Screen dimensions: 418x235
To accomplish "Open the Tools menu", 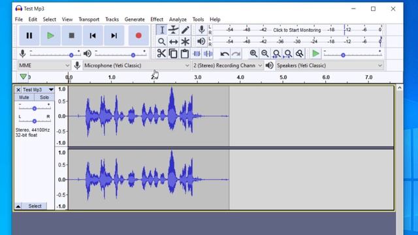I will pos(198,19).
